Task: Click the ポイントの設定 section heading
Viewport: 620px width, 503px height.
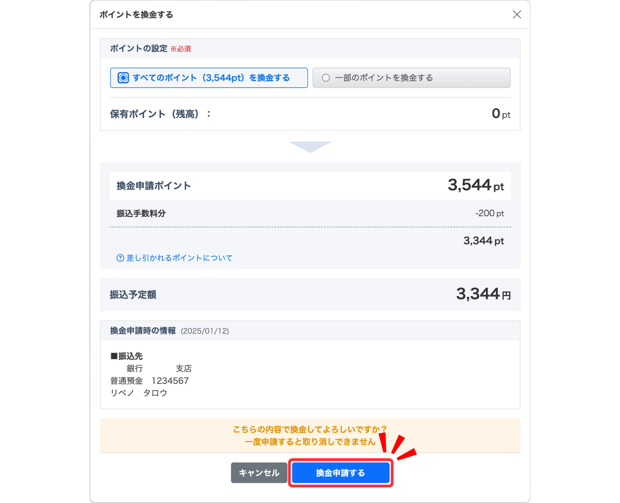Action: coord(139,49)
